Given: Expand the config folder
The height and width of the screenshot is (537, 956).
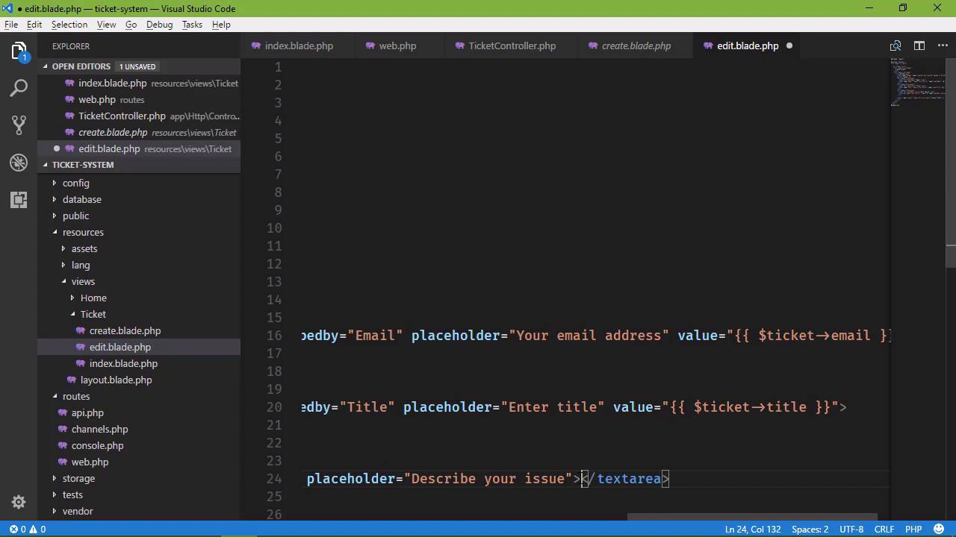Looking at the screenshot, I should (x=54, y=183).
